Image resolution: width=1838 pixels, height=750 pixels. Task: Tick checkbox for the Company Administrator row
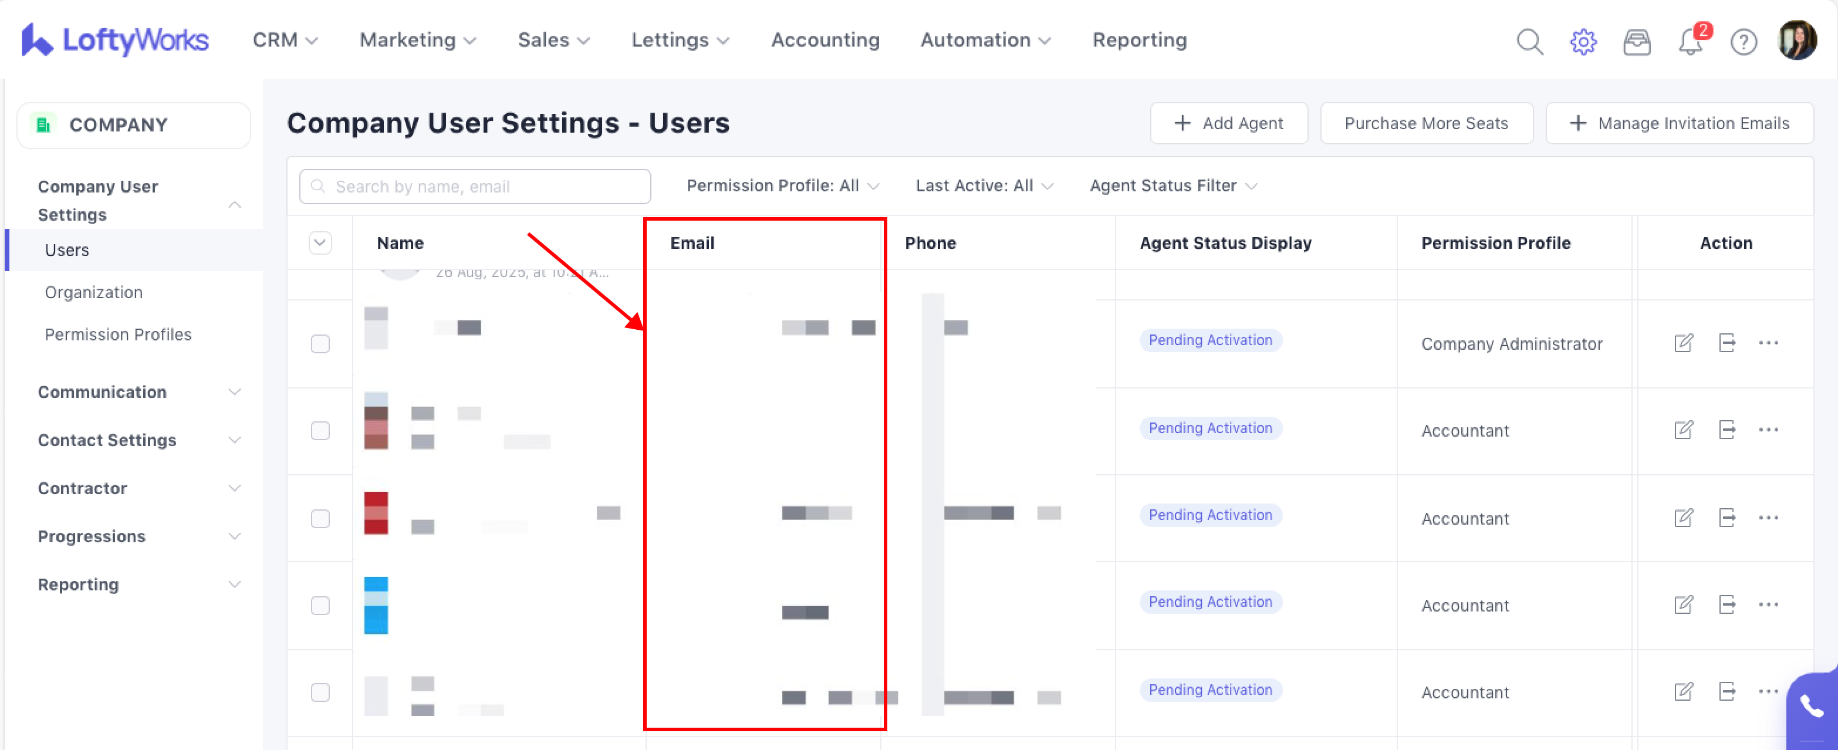(320, 344)
